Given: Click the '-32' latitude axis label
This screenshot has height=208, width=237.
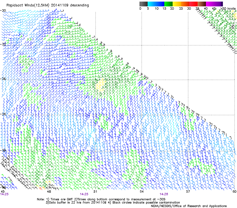Looking at the screenshot, I should click(x=3, y=44).
